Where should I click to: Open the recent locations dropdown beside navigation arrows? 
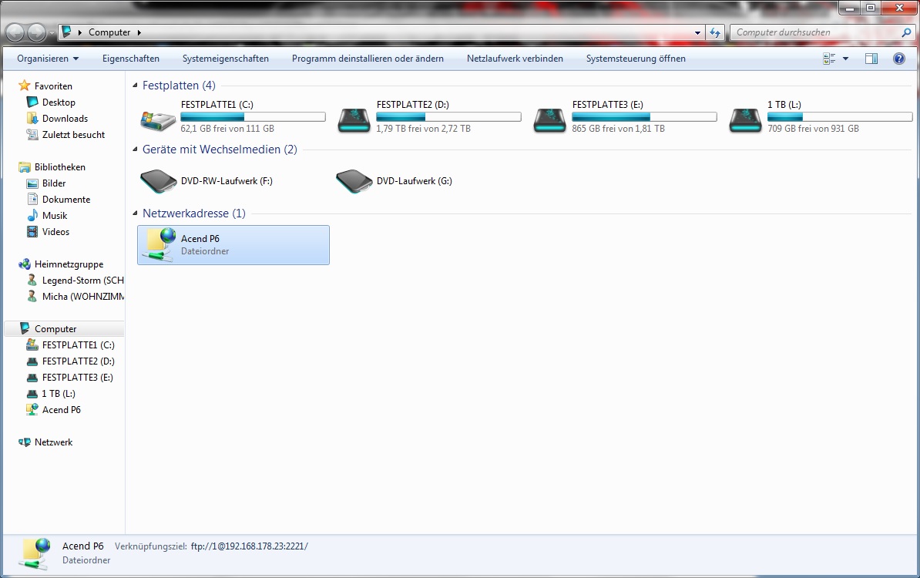coord(52,33)
